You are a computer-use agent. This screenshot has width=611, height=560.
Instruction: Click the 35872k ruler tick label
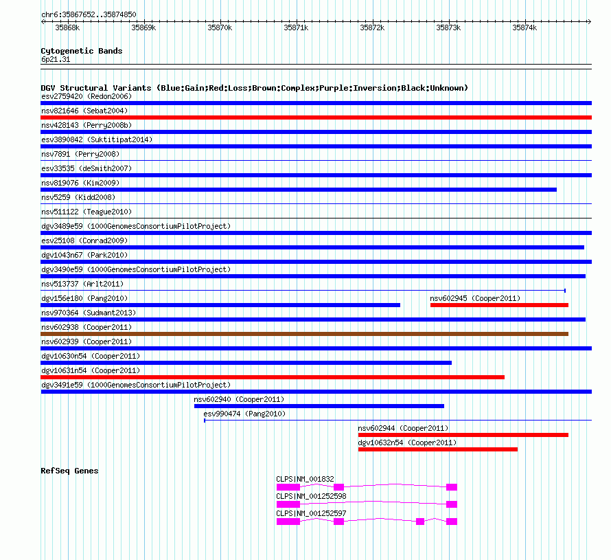pyautogui.click(x=372, y=27)
